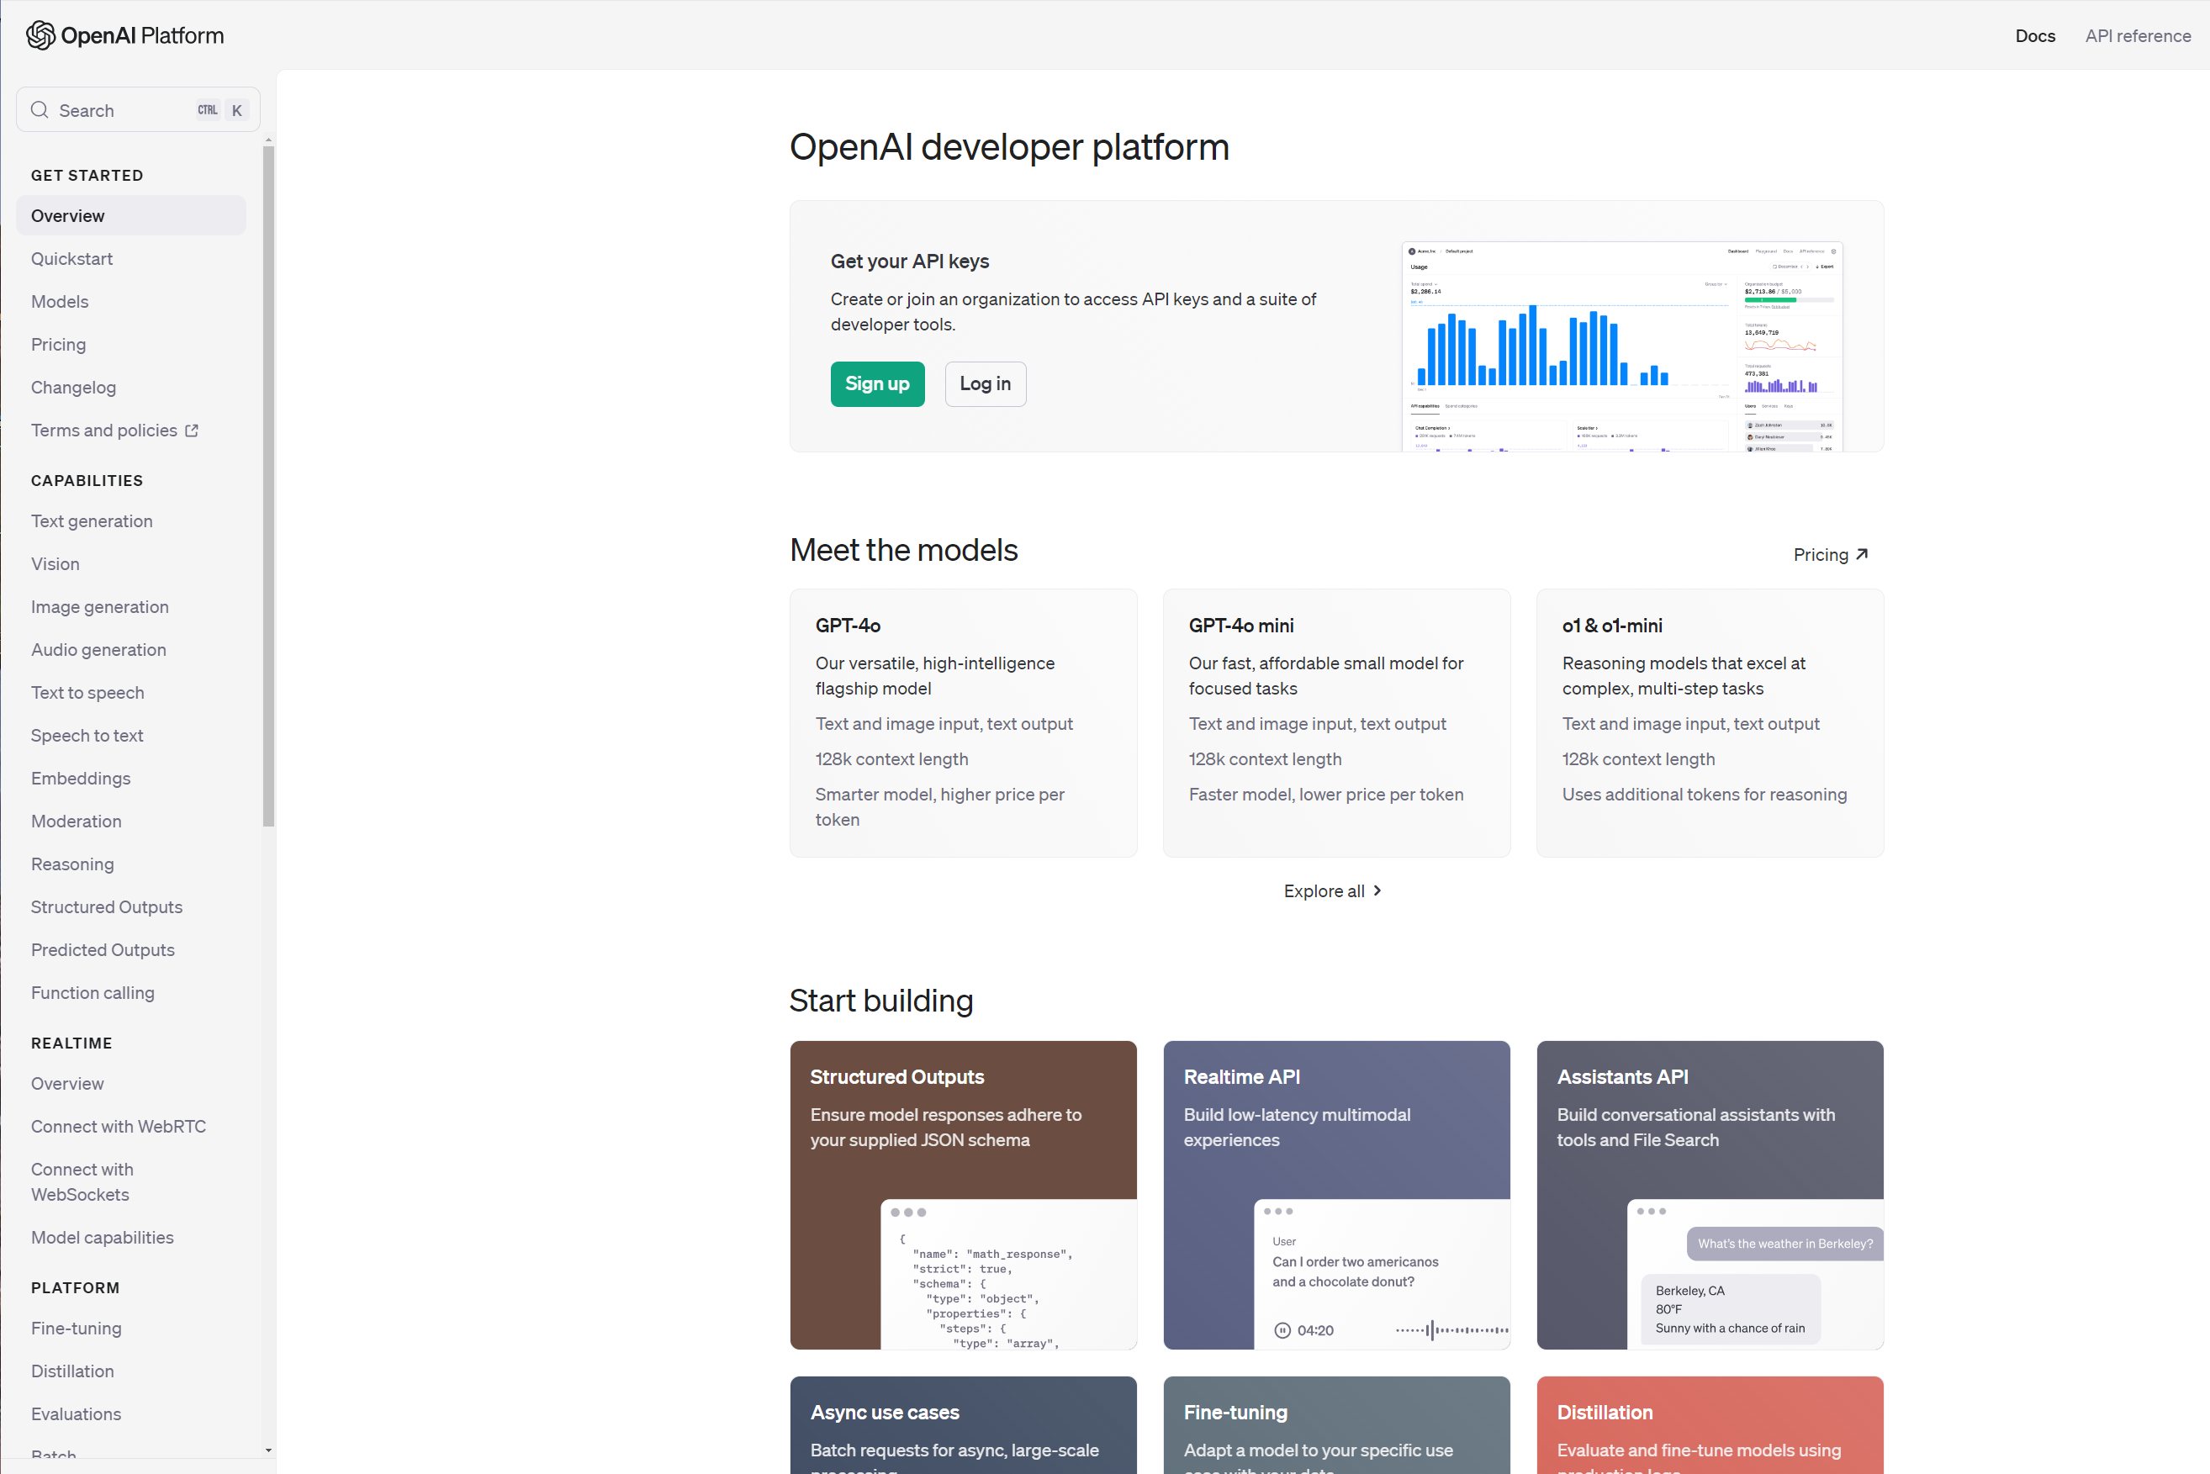
Task: Click the arrow icon next to Pricing
Action: [1861, 555]
